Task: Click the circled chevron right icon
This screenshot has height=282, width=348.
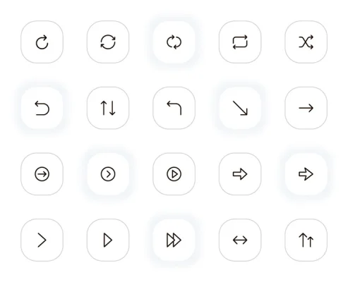Action: coord(108,174)
